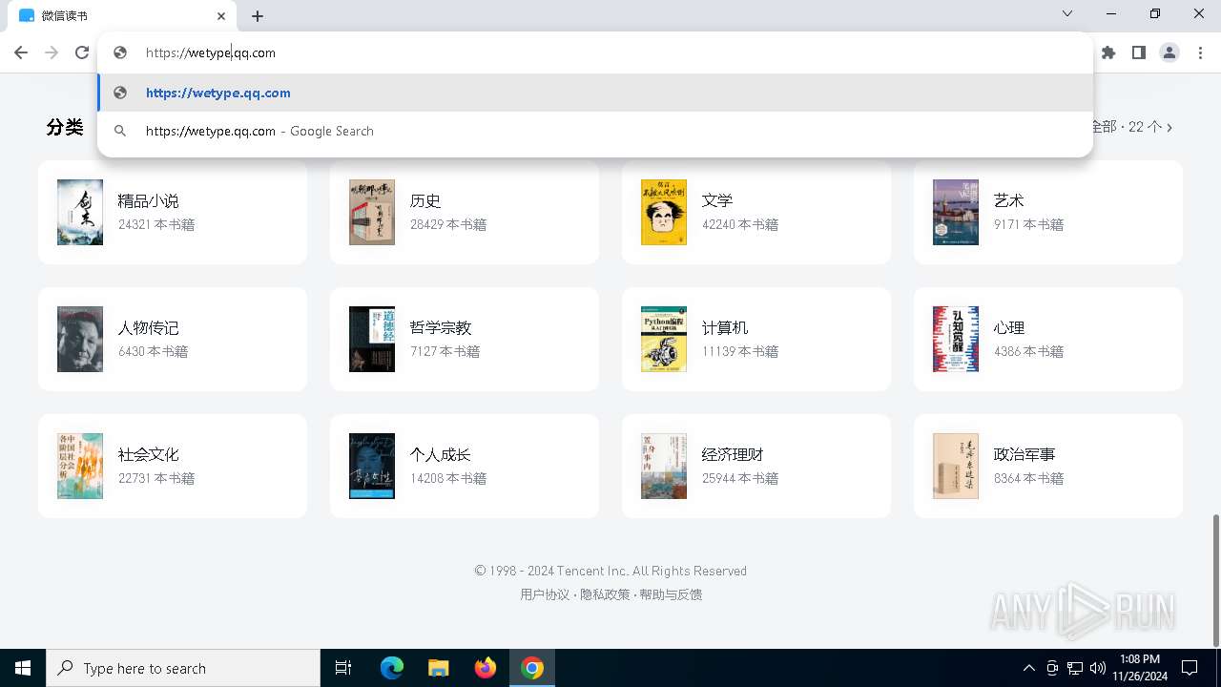
Task: Open the volume control in system tray
Action: tap(1098, 668)
